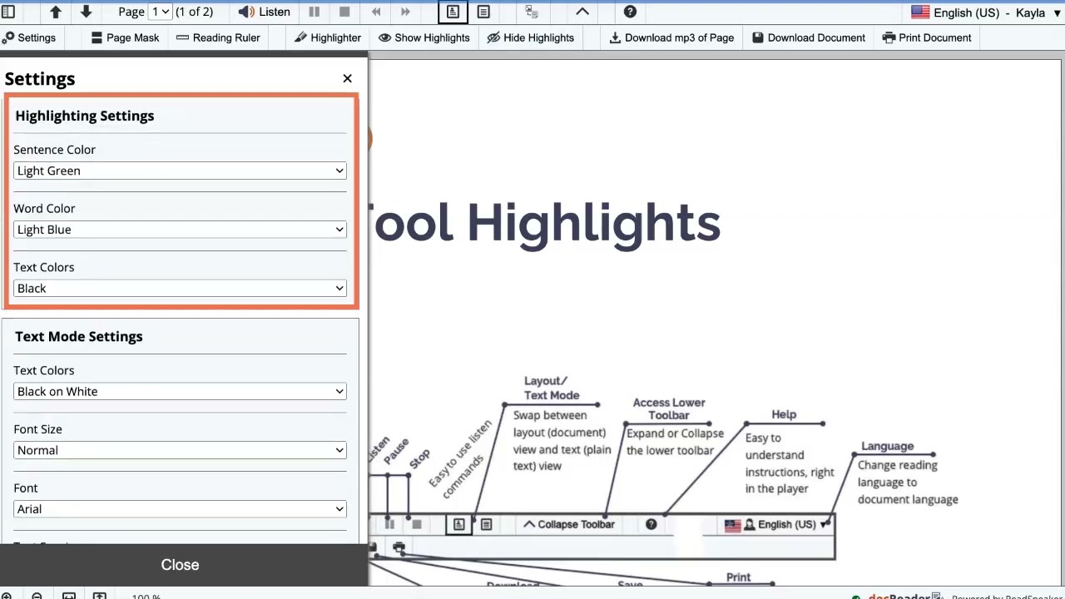Click the zoom out magnifier icon
Viewport: 1065px width, 599px height.
[x=37, y=596]
